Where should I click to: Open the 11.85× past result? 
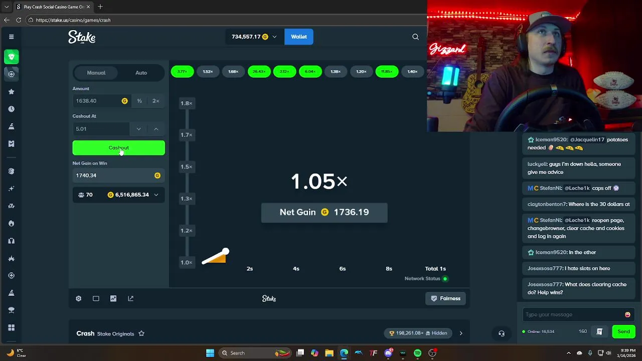tap(387, 72)
